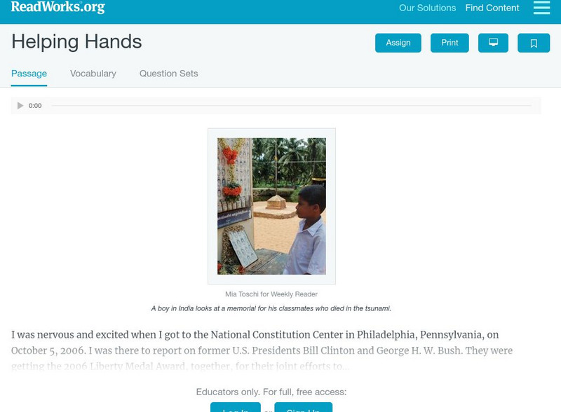Open the hamburger menu icon
The width and height of the screenshot is (561, 412).
click(x=541, y=8)
